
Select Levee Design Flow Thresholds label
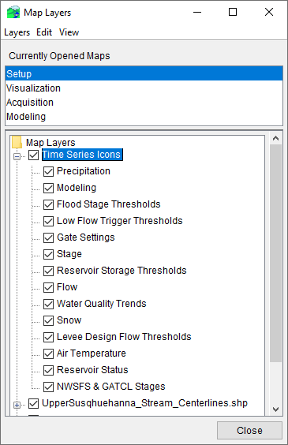[x=124, y=337]
